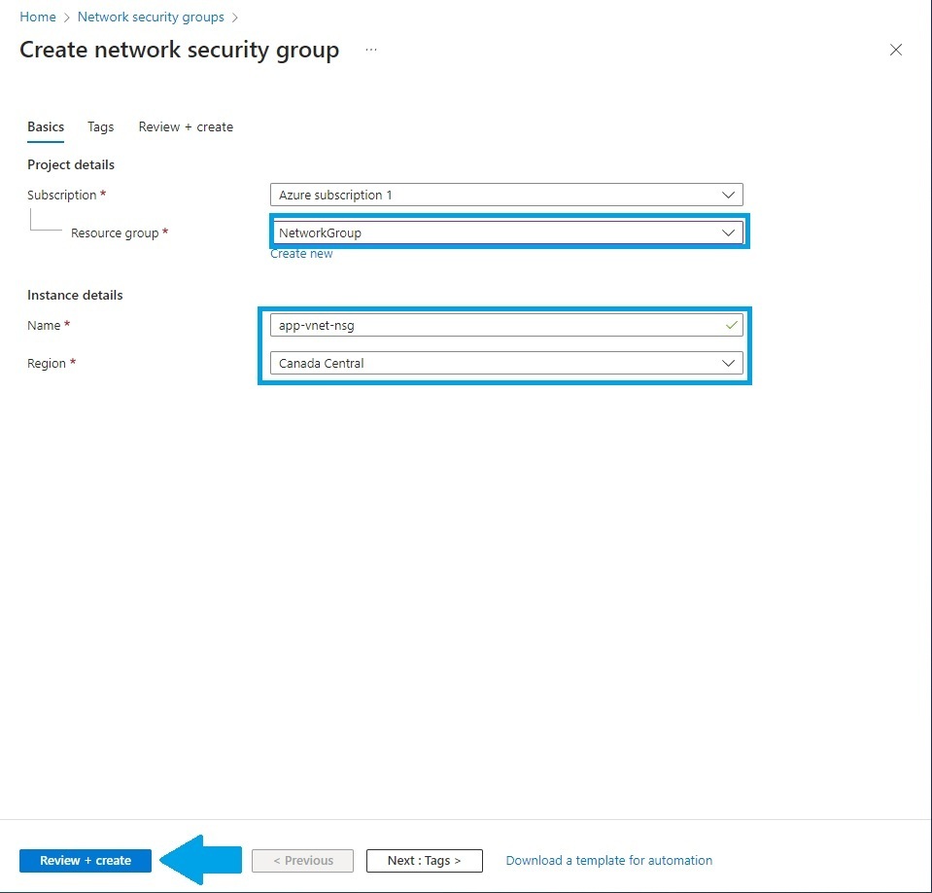Open the Subscription dropdown
Screen dimensions: 932x893
(505, 194)
